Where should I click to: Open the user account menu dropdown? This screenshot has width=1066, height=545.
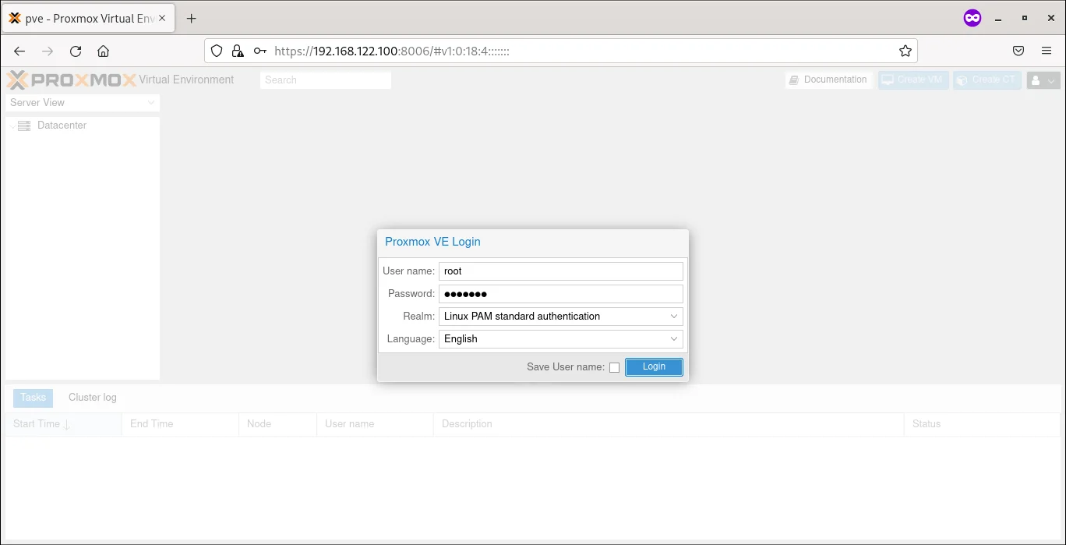[x=1043, y=80]
